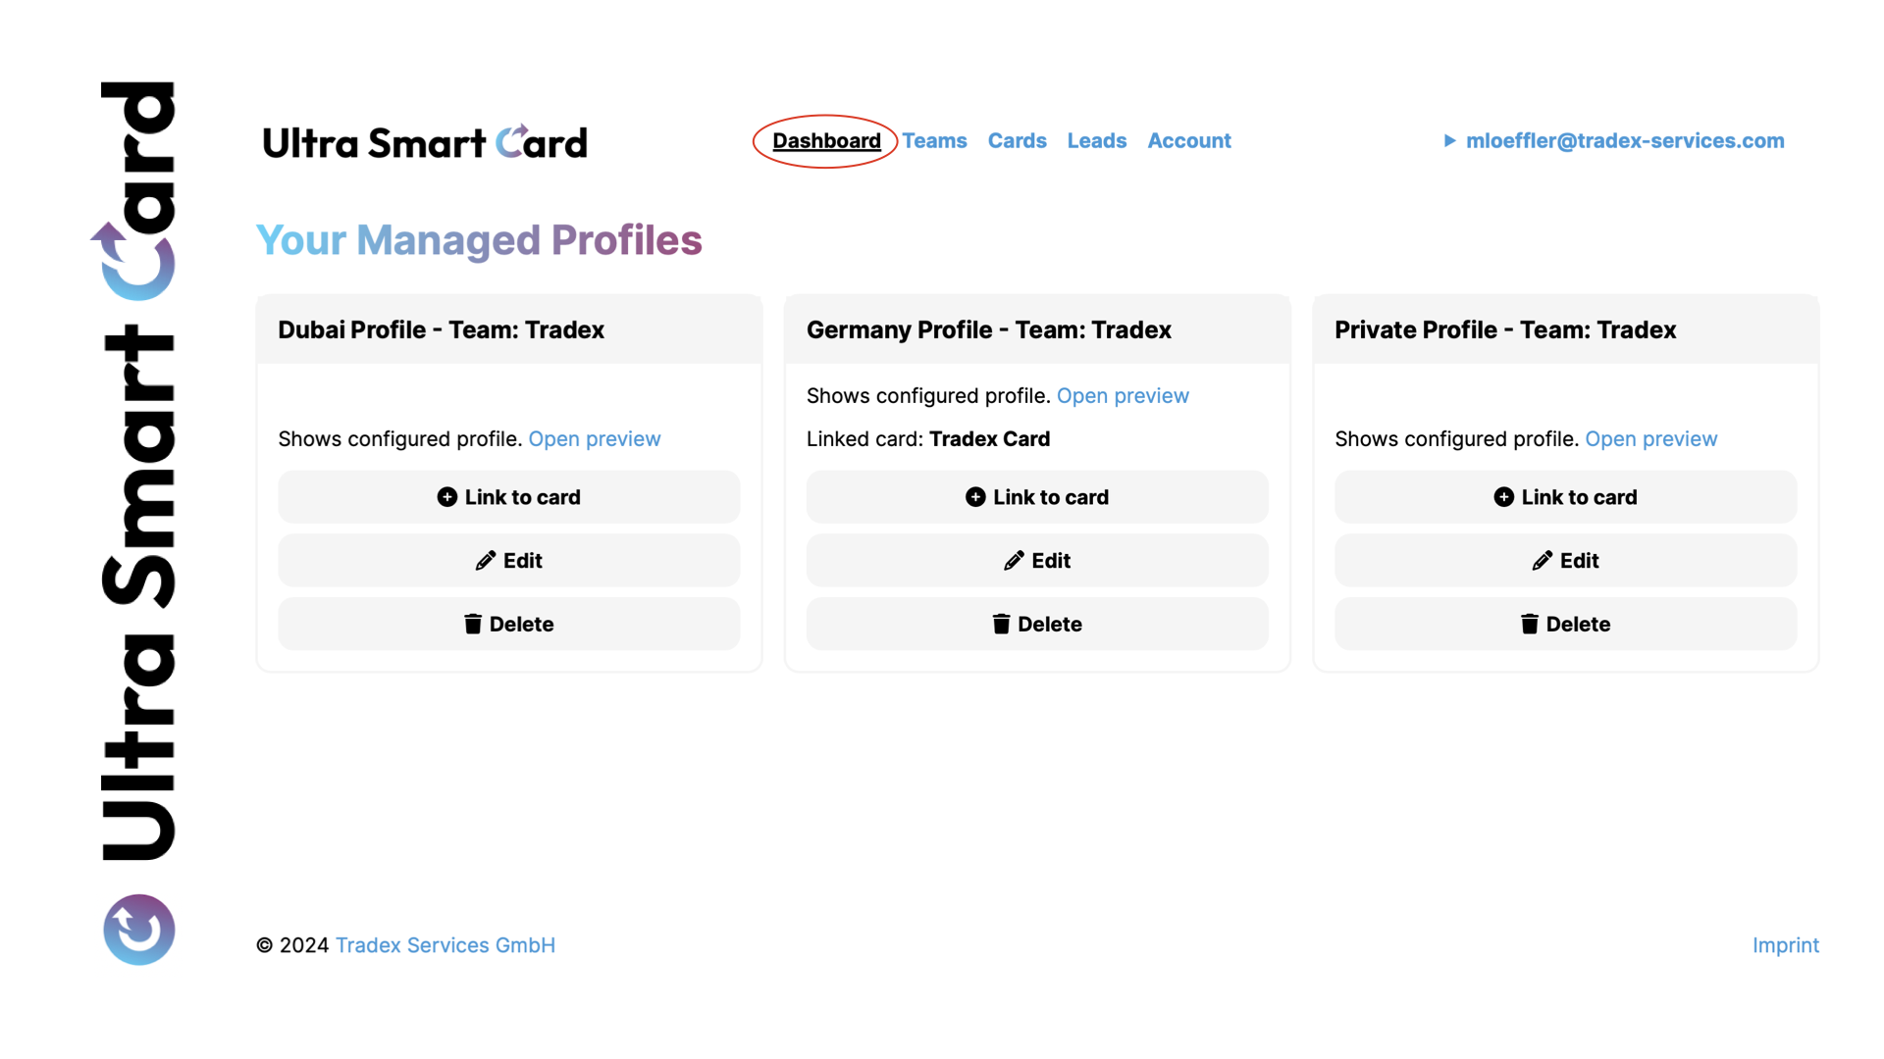Go to the Teams page
This screenshot has height=1059, width=1884.
934,141
